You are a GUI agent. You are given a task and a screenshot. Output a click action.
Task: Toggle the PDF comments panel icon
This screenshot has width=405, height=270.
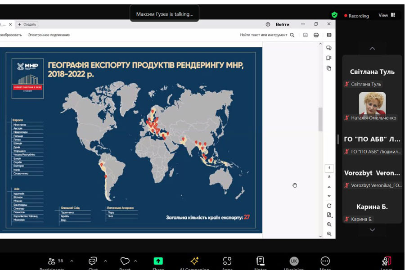tap(329, 48)
